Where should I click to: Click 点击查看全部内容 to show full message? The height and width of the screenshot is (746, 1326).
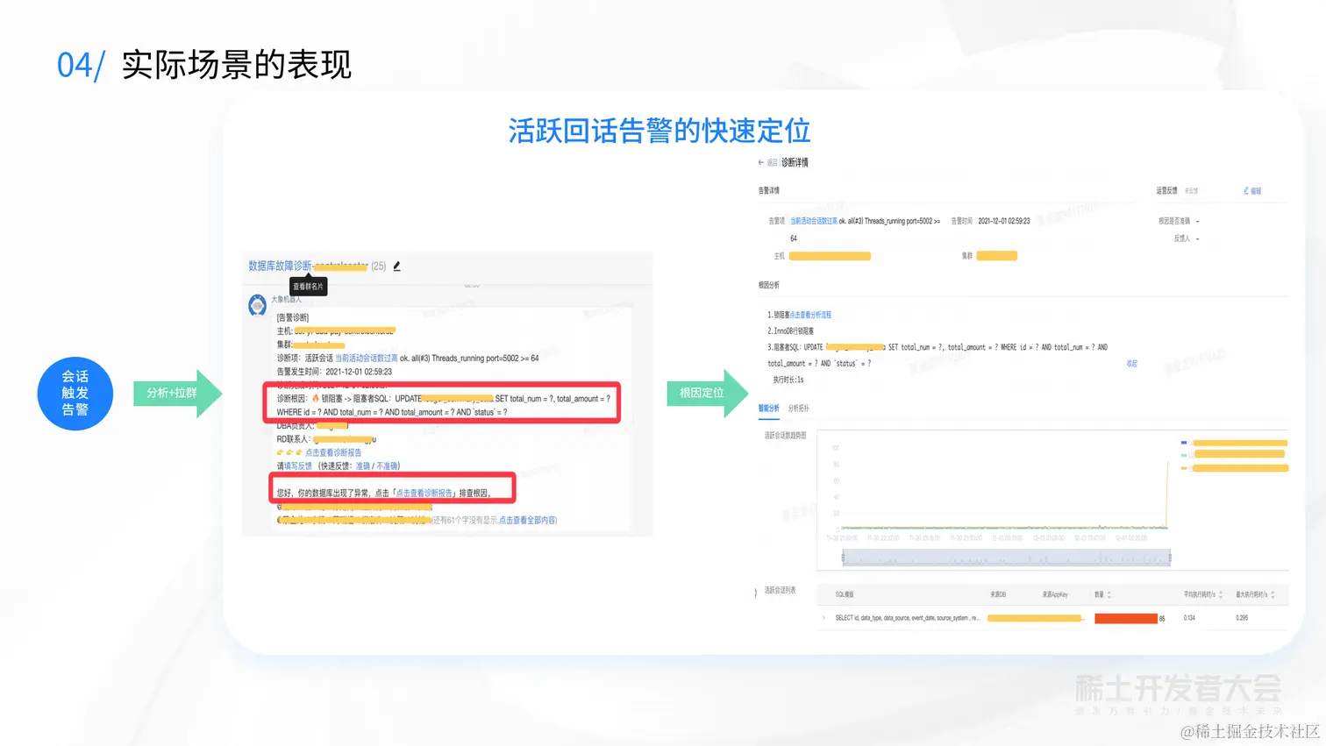(526, 520)
